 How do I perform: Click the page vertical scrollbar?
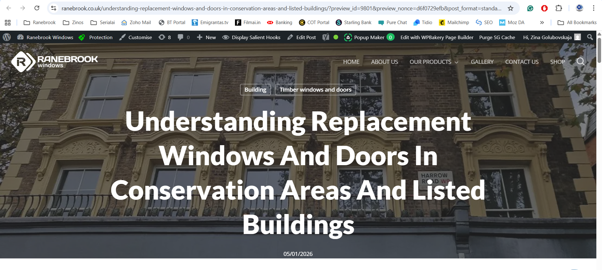[x=599, y=50]
